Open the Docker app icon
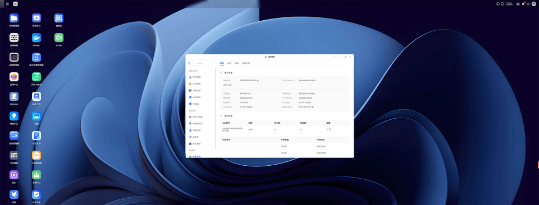This screenshot has width=539, height=205. (36, 38)
